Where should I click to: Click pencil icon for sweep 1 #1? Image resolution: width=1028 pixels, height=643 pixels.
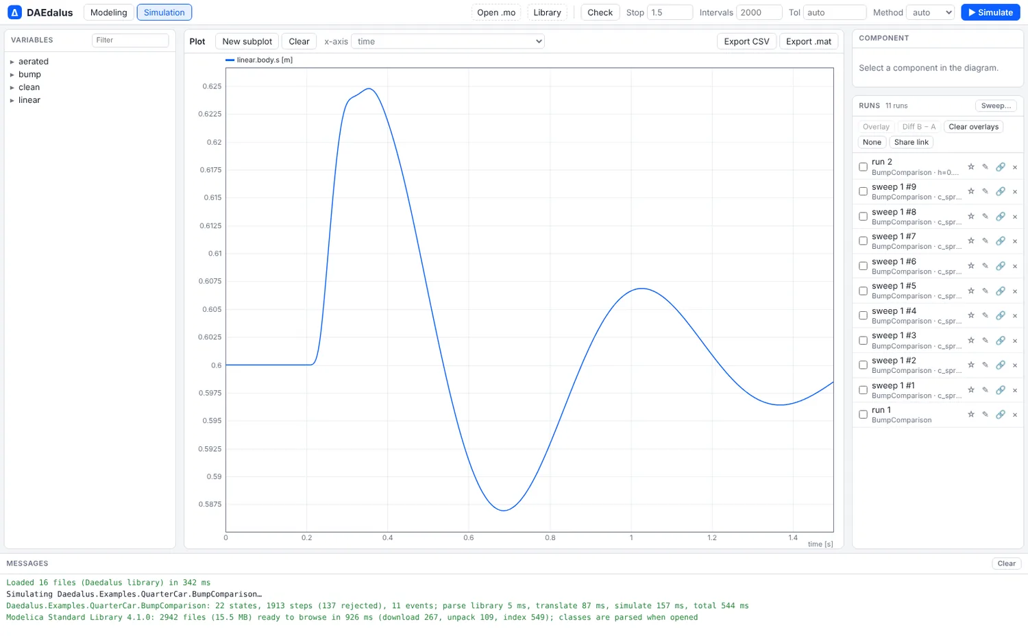pos(985,390)
